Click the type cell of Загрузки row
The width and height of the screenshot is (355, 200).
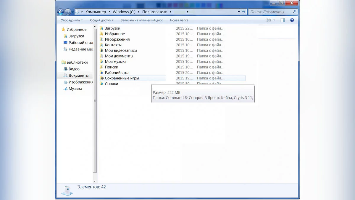coord(210,28)
